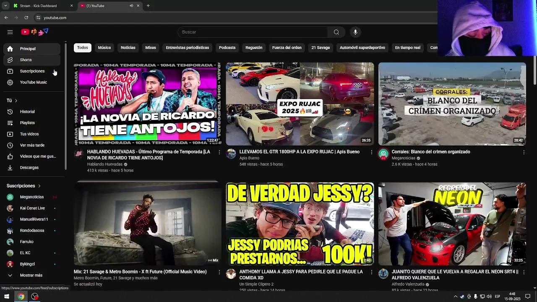Image resolution: width=537 pixels, height=302 pixels.
Task: Go back in browser
Action: (6, 18)
